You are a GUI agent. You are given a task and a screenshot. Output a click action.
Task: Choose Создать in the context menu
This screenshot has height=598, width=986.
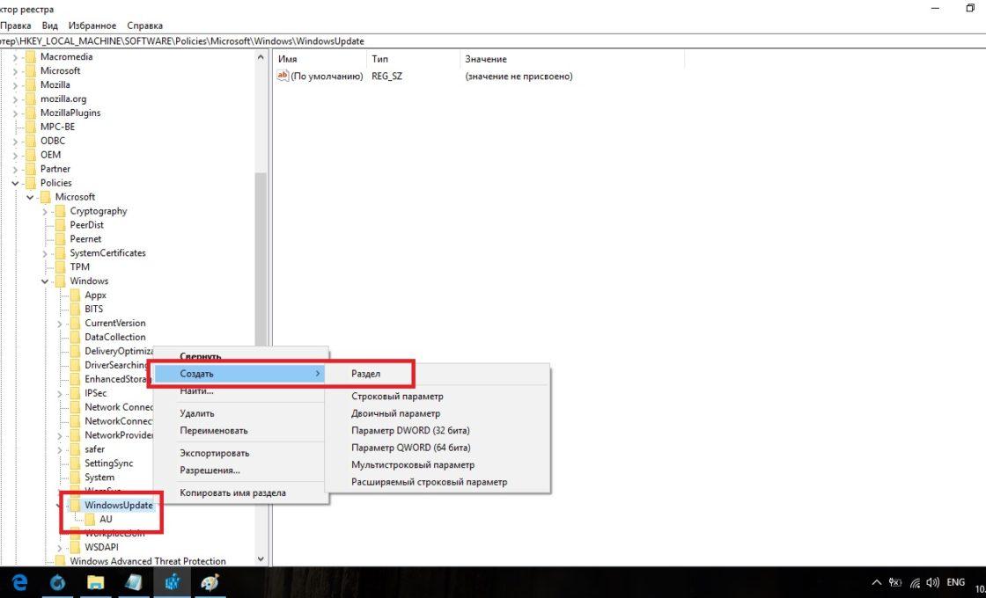coord(239,374)
